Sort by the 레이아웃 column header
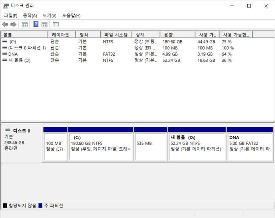The height and width of the screenshot is (218, 275). [x=62, y=35]
